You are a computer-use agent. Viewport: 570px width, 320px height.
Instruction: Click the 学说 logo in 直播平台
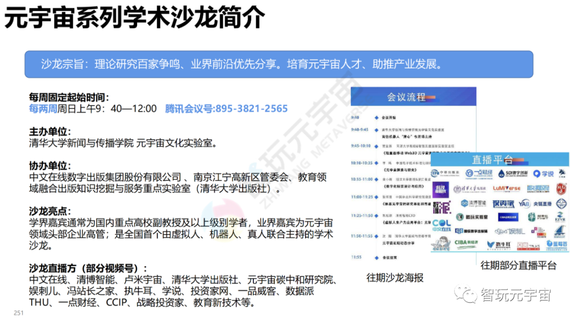pyautogui.click(x=544, y=174)
